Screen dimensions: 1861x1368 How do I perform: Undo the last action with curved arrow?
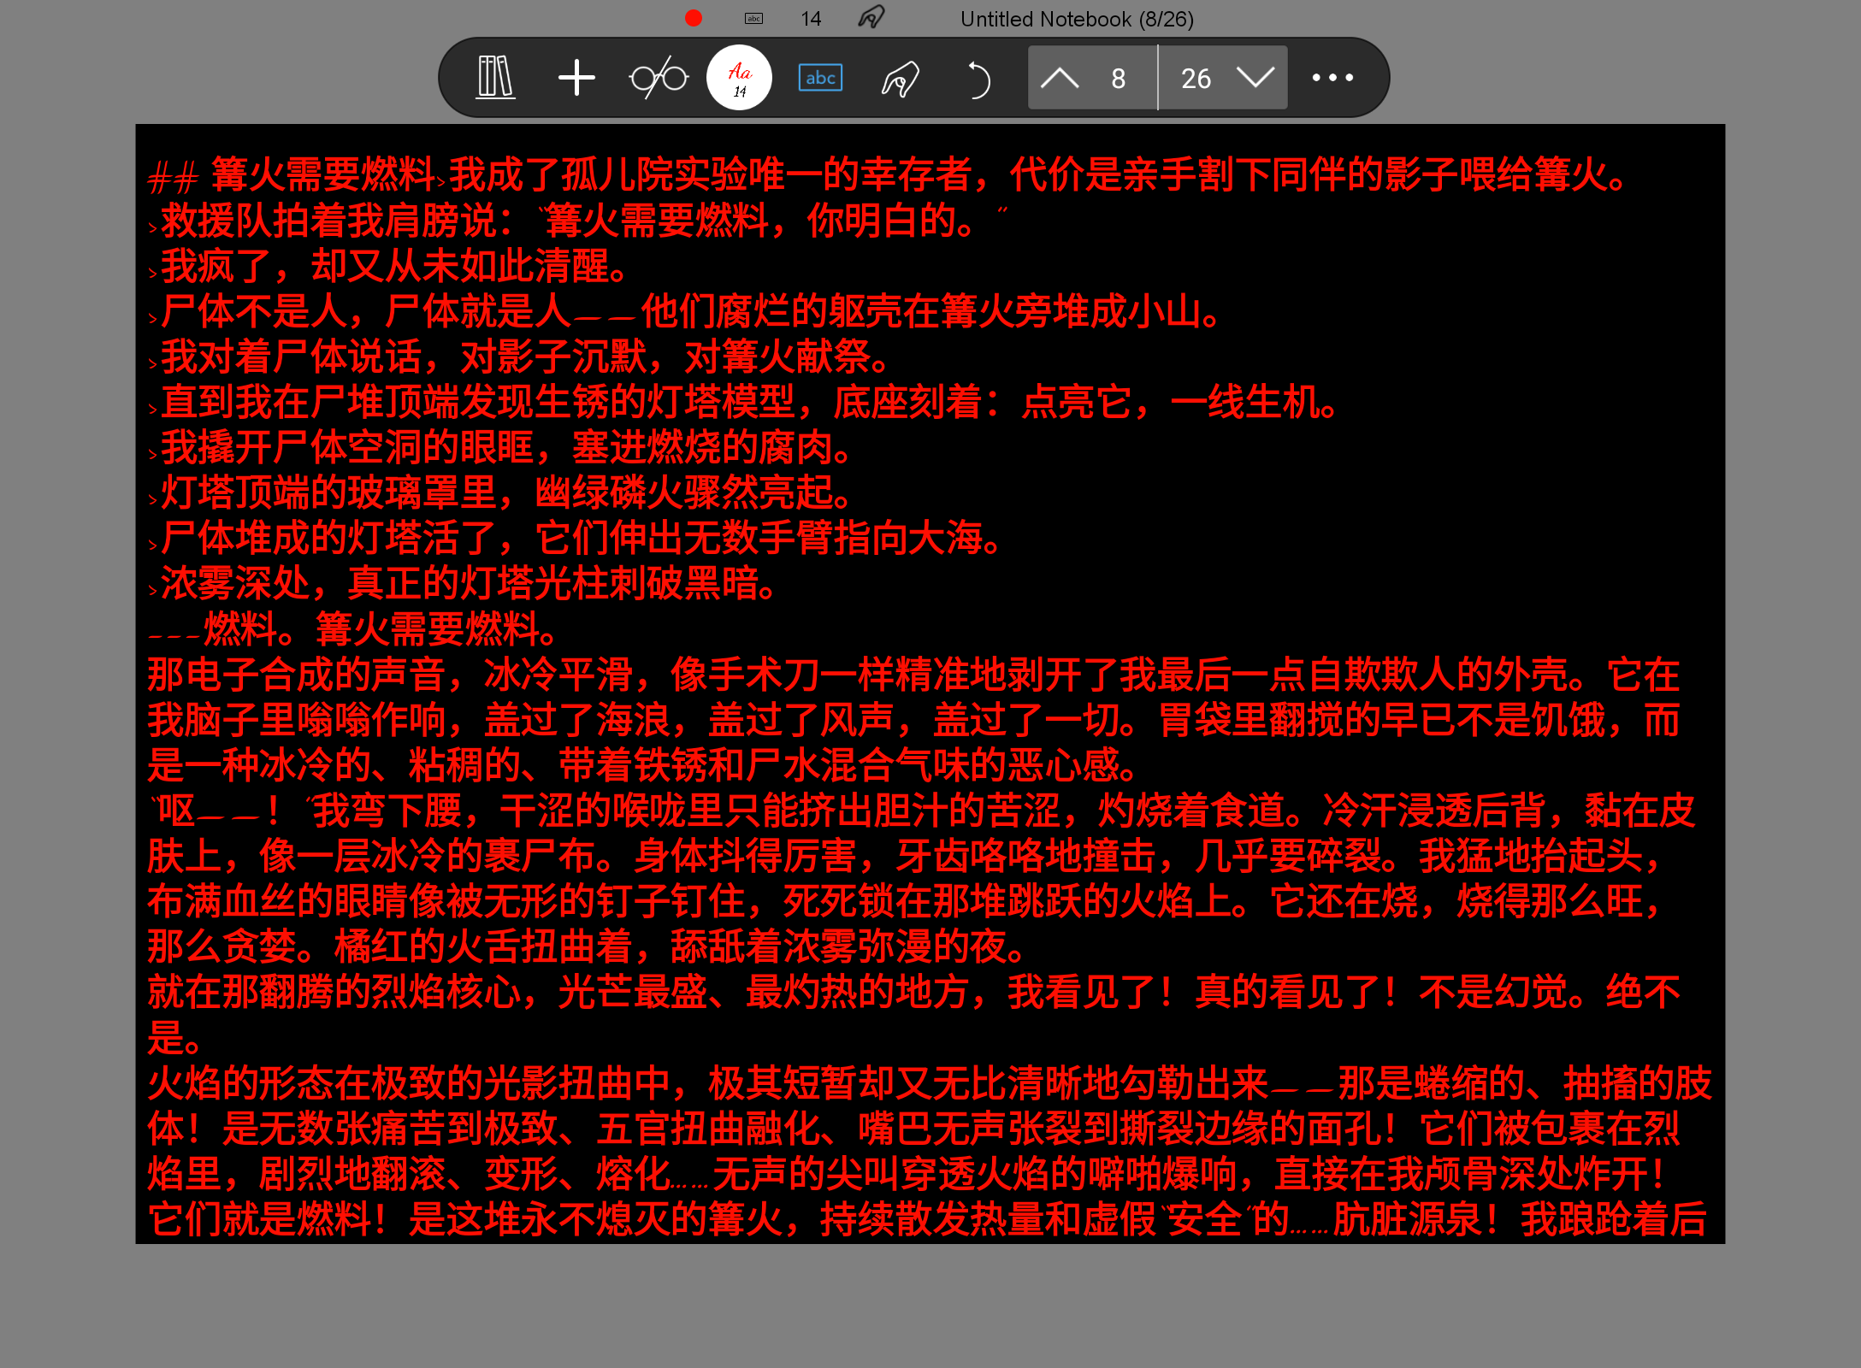[x=978, y=80]
